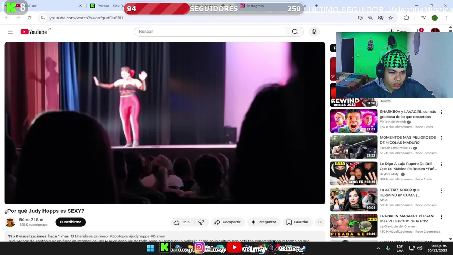Open the browser extensions puzzle icon
Screen dimensions: 453x255
pos(406,18)
